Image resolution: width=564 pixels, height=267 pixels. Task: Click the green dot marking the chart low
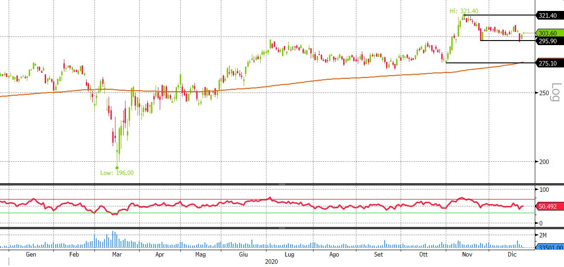click(x=117, y=168)
